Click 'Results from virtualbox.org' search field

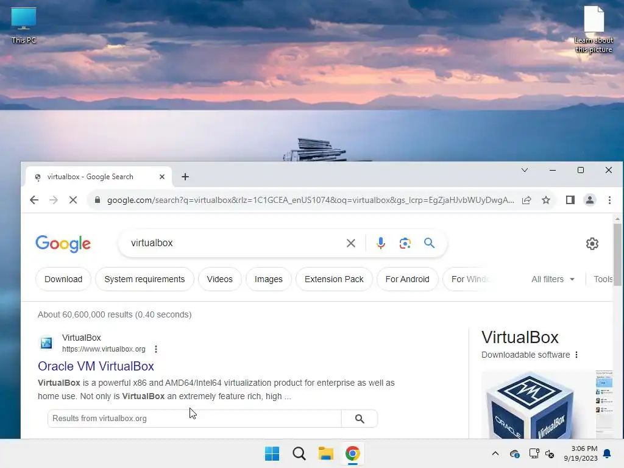194,419
